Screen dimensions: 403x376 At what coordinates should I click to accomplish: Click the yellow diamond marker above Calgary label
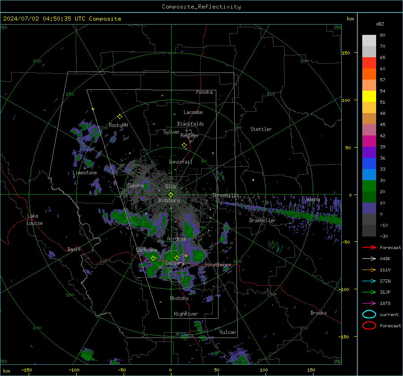click(177, 258)
